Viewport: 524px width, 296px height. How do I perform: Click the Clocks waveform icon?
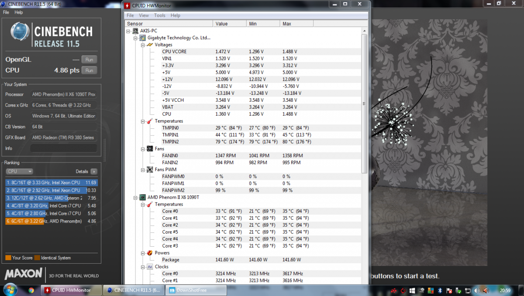(x=150, y=267)
